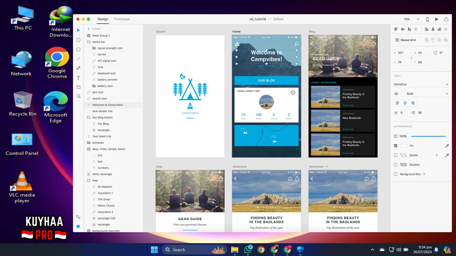Click the Fill color swatch
Screen dimensions: 456x256
pos(403,146)
